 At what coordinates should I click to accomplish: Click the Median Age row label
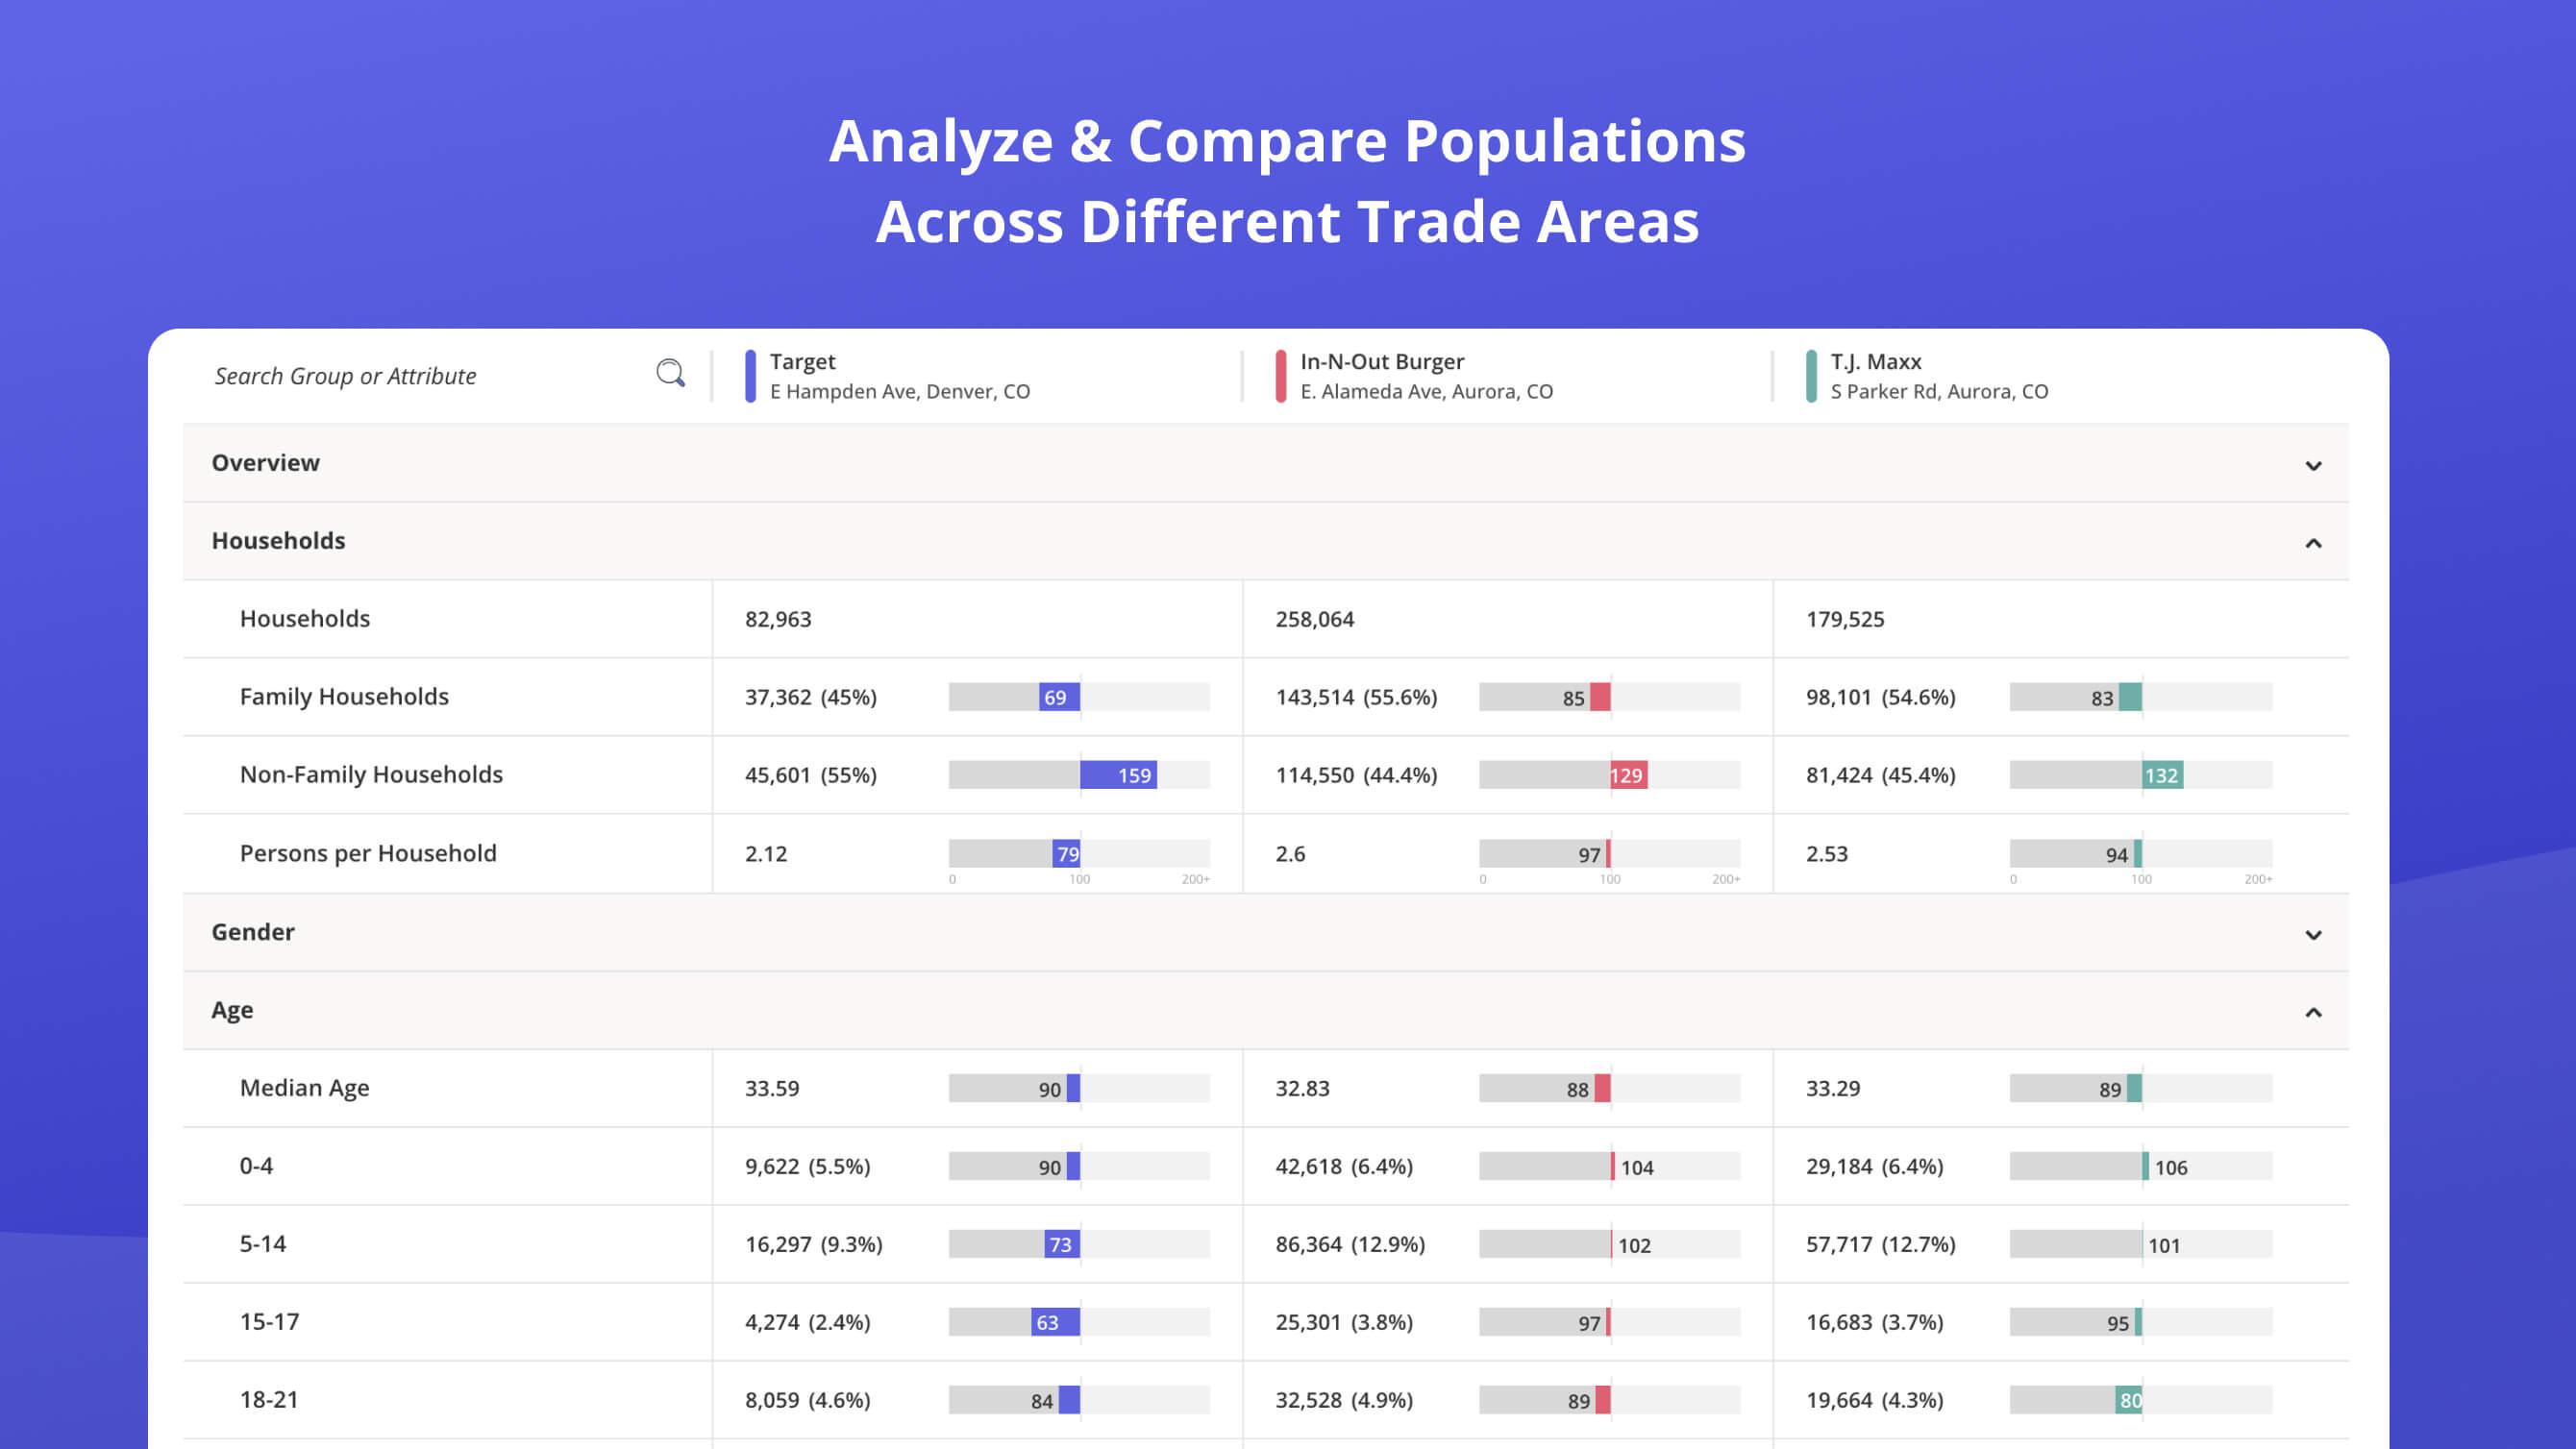point(304,1087)
